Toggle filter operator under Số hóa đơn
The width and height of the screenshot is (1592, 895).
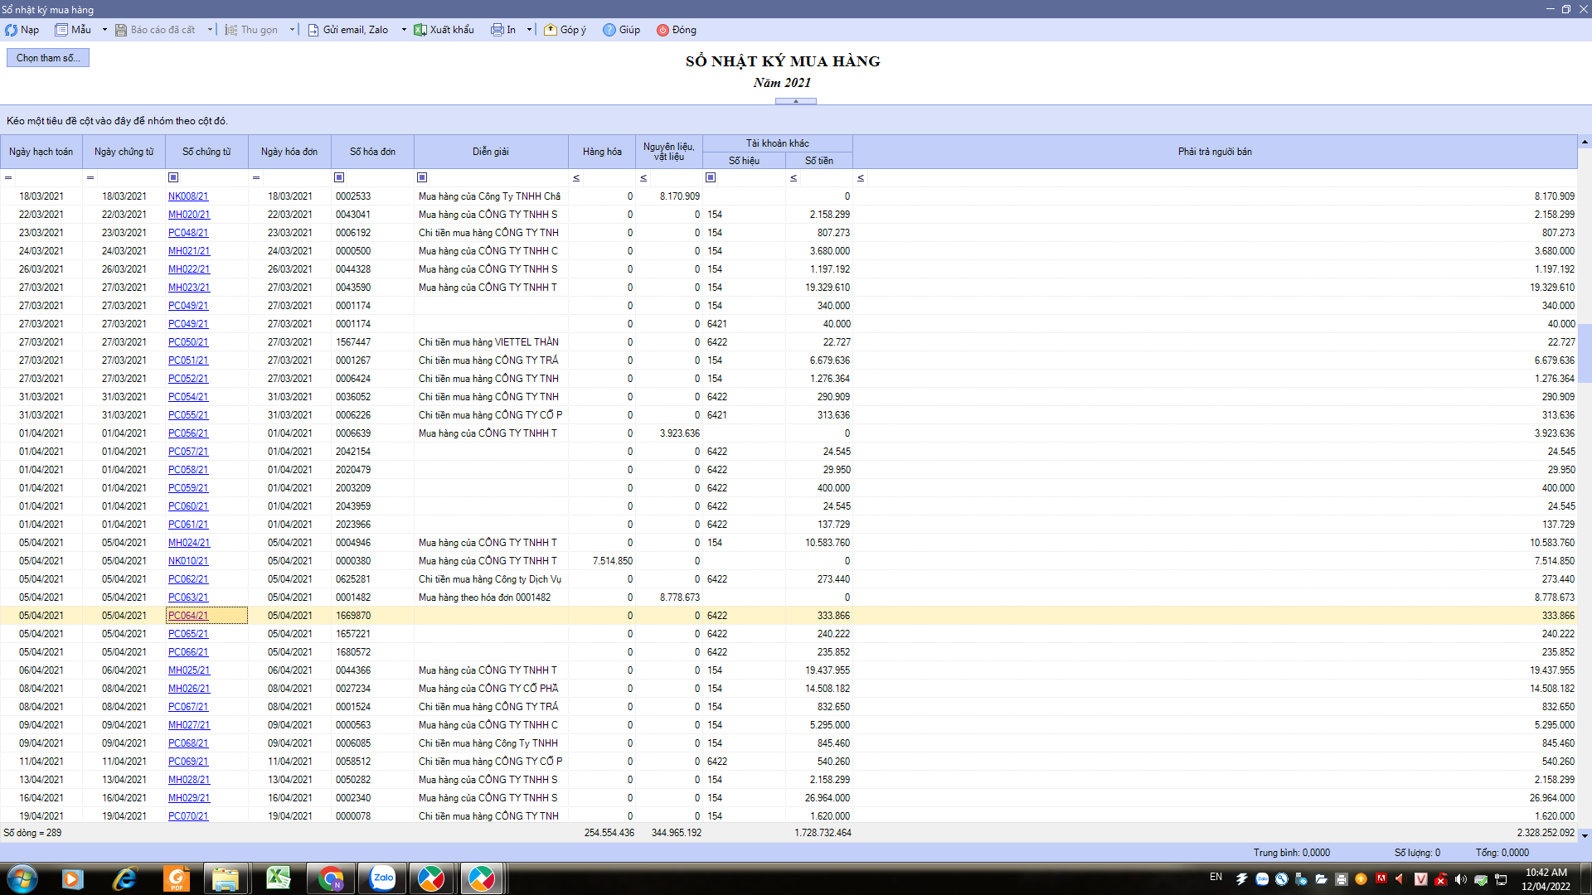pyautogui.click(x=339, y=177)
